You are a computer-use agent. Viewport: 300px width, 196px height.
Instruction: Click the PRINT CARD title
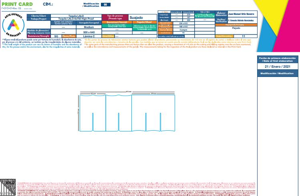pos(17,4)
